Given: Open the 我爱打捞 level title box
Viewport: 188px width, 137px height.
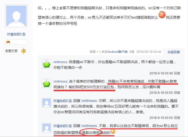Looking at the screenshot, I should (x=16, y=51).
